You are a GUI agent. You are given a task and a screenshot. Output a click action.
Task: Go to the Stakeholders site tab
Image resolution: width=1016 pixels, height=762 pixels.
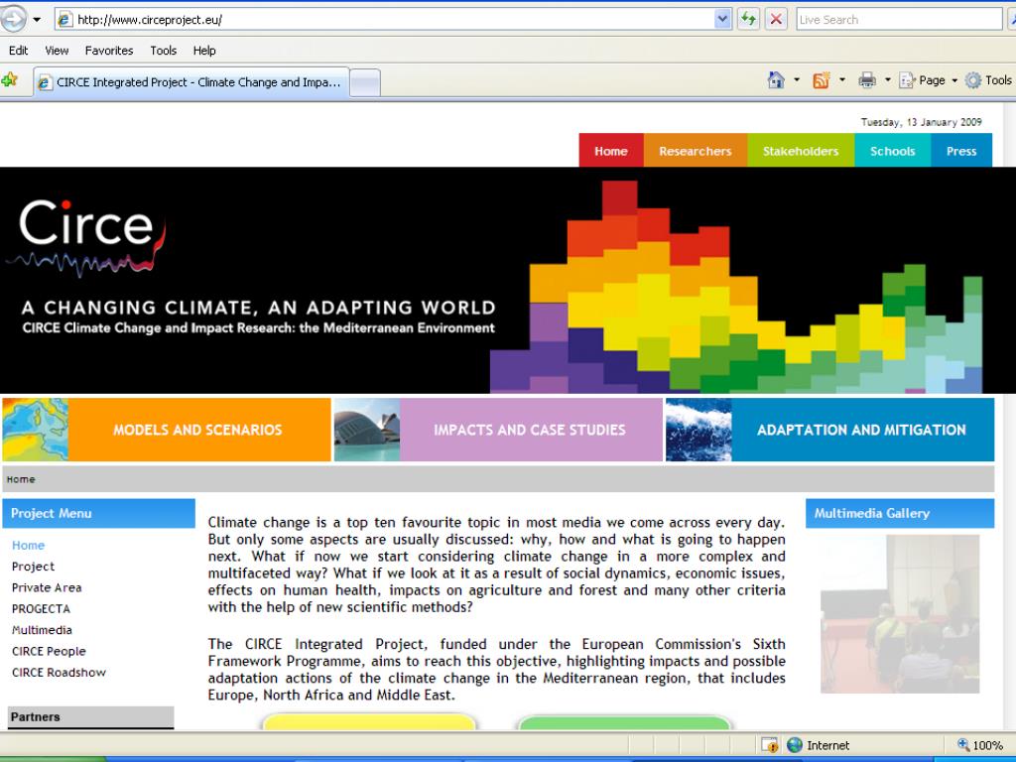(801, 151)
